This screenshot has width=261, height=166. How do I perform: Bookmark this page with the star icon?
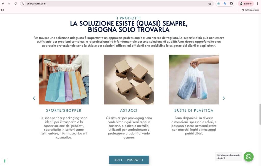point(210,4)
